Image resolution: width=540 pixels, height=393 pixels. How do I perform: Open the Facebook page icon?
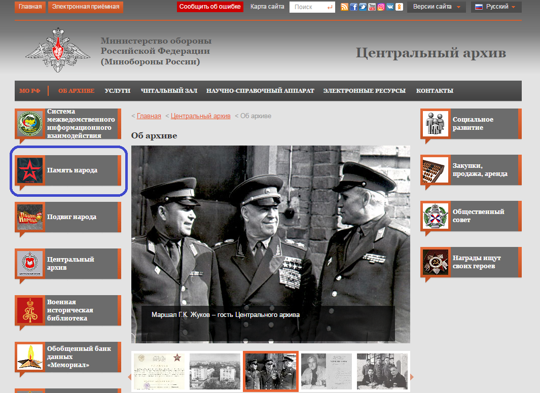click(354, 7)
